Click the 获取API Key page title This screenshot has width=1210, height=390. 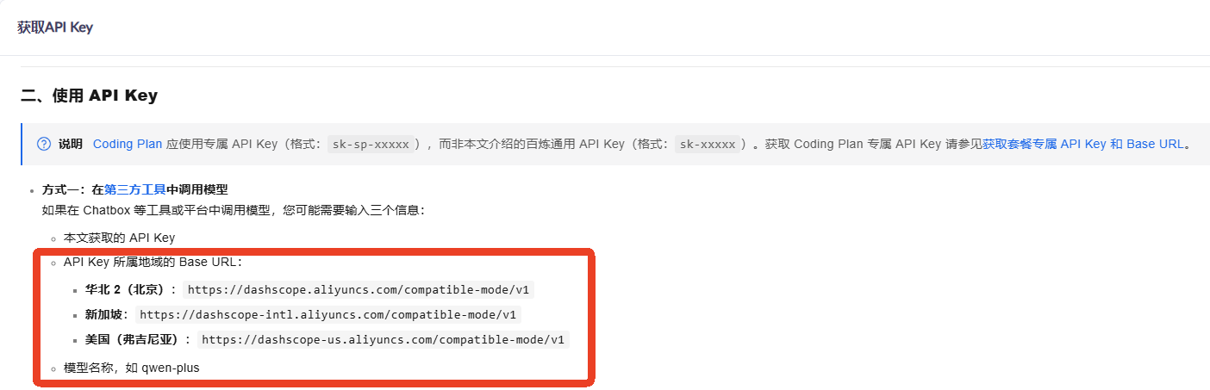click(x=55, y=28)
